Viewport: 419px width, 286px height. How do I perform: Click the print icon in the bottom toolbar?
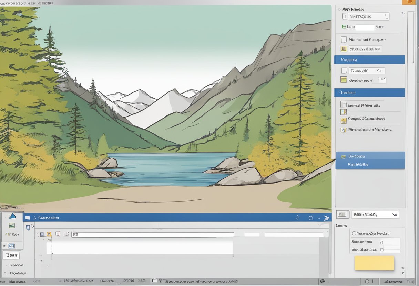click(42, 234)
